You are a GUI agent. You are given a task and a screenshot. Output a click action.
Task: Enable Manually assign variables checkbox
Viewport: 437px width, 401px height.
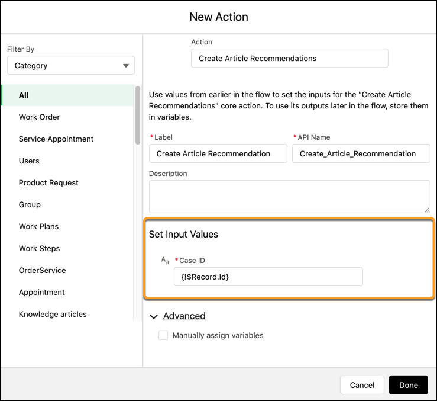coord(163,335)
